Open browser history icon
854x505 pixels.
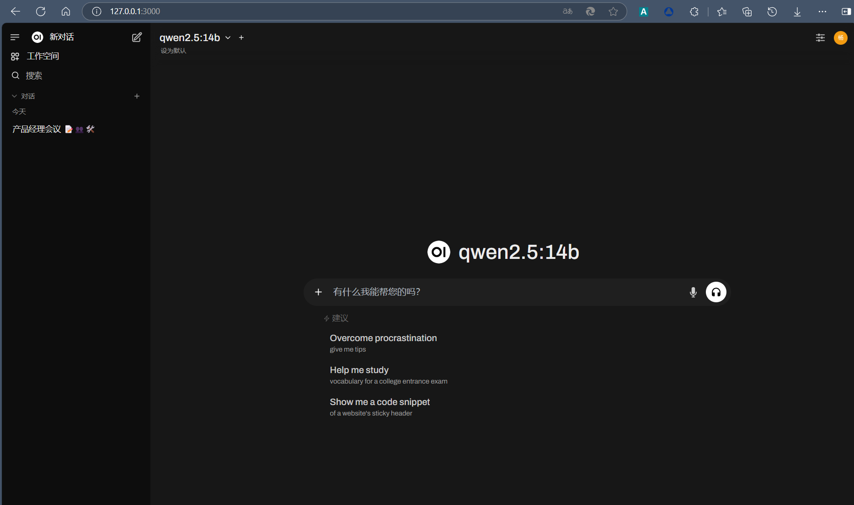772,11
